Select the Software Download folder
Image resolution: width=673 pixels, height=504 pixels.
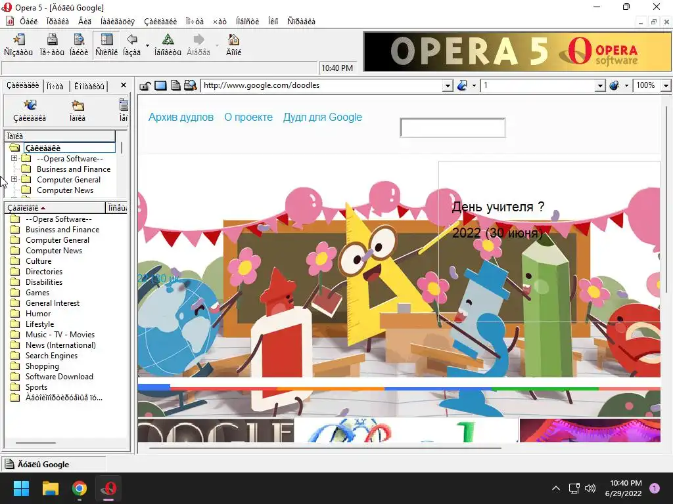59,377
